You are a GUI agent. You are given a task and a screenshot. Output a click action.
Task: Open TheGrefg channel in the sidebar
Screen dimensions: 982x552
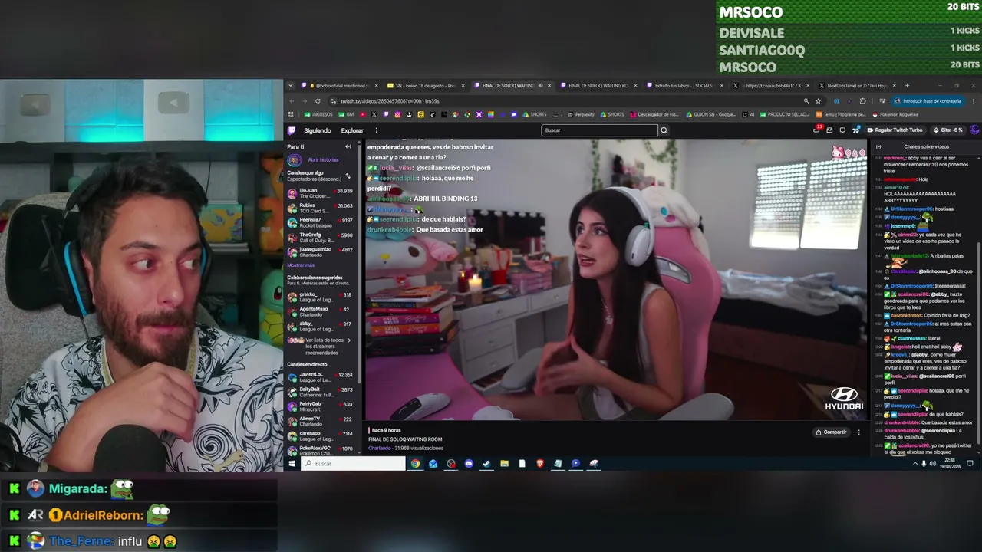pos(320,237)
